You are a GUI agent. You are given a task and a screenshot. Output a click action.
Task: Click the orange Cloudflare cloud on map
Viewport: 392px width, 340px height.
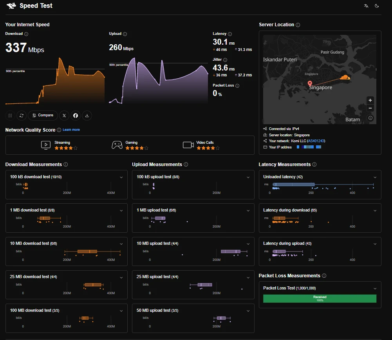[345, 77]
